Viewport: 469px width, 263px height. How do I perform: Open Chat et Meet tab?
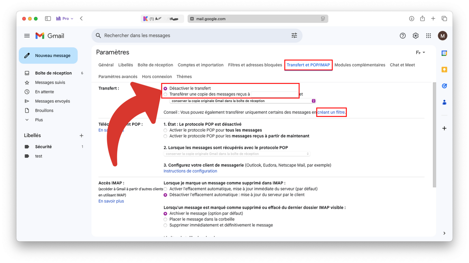(403, 65)
